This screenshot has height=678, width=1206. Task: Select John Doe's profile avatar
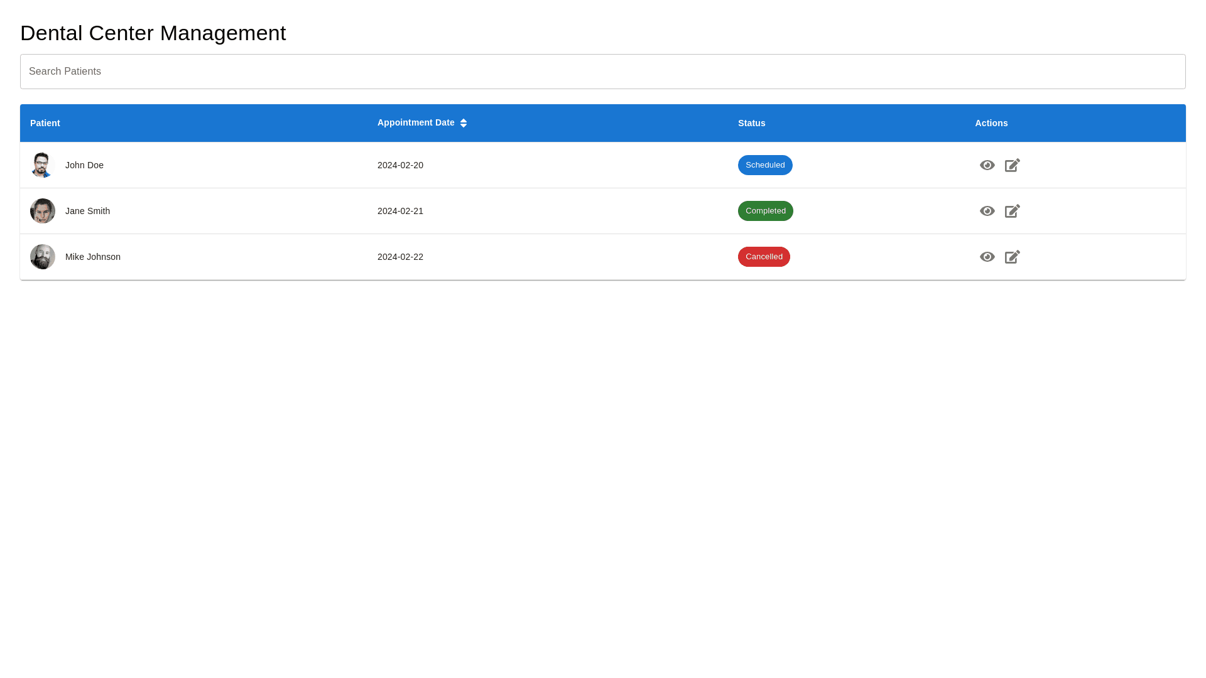[42, 165]
